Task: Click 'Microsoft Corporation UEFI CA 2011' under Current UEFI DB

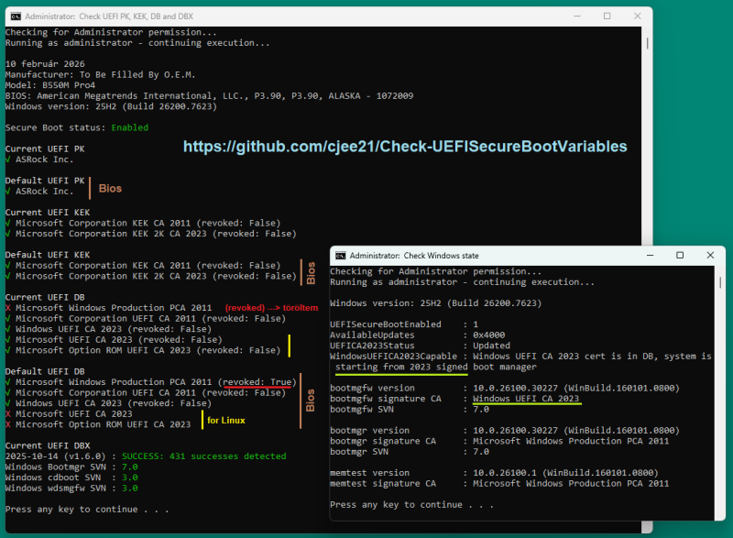Action: tap(150, 319)
